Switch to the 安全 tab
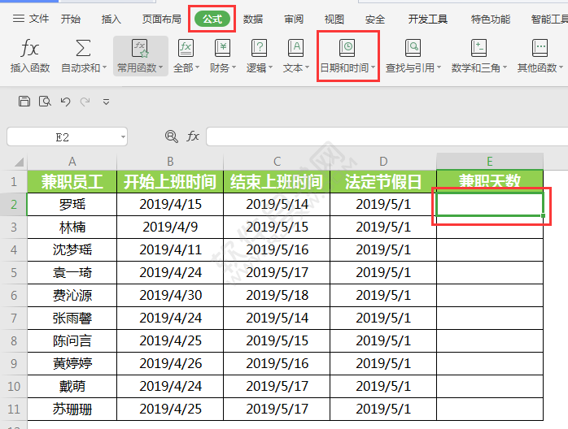 pyautogui.click(x=375, y=19)
